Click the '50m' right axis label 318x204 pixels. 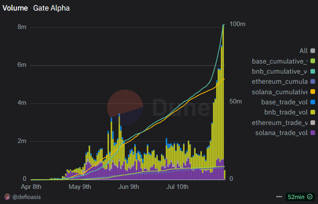(236, 101)
